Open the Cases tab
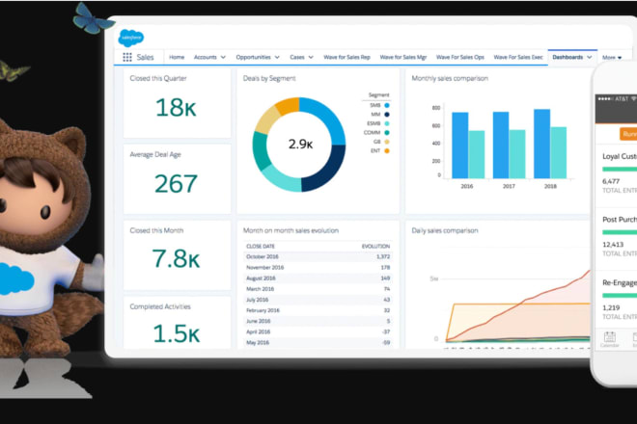The image size is (637, 424). [297, 57]
